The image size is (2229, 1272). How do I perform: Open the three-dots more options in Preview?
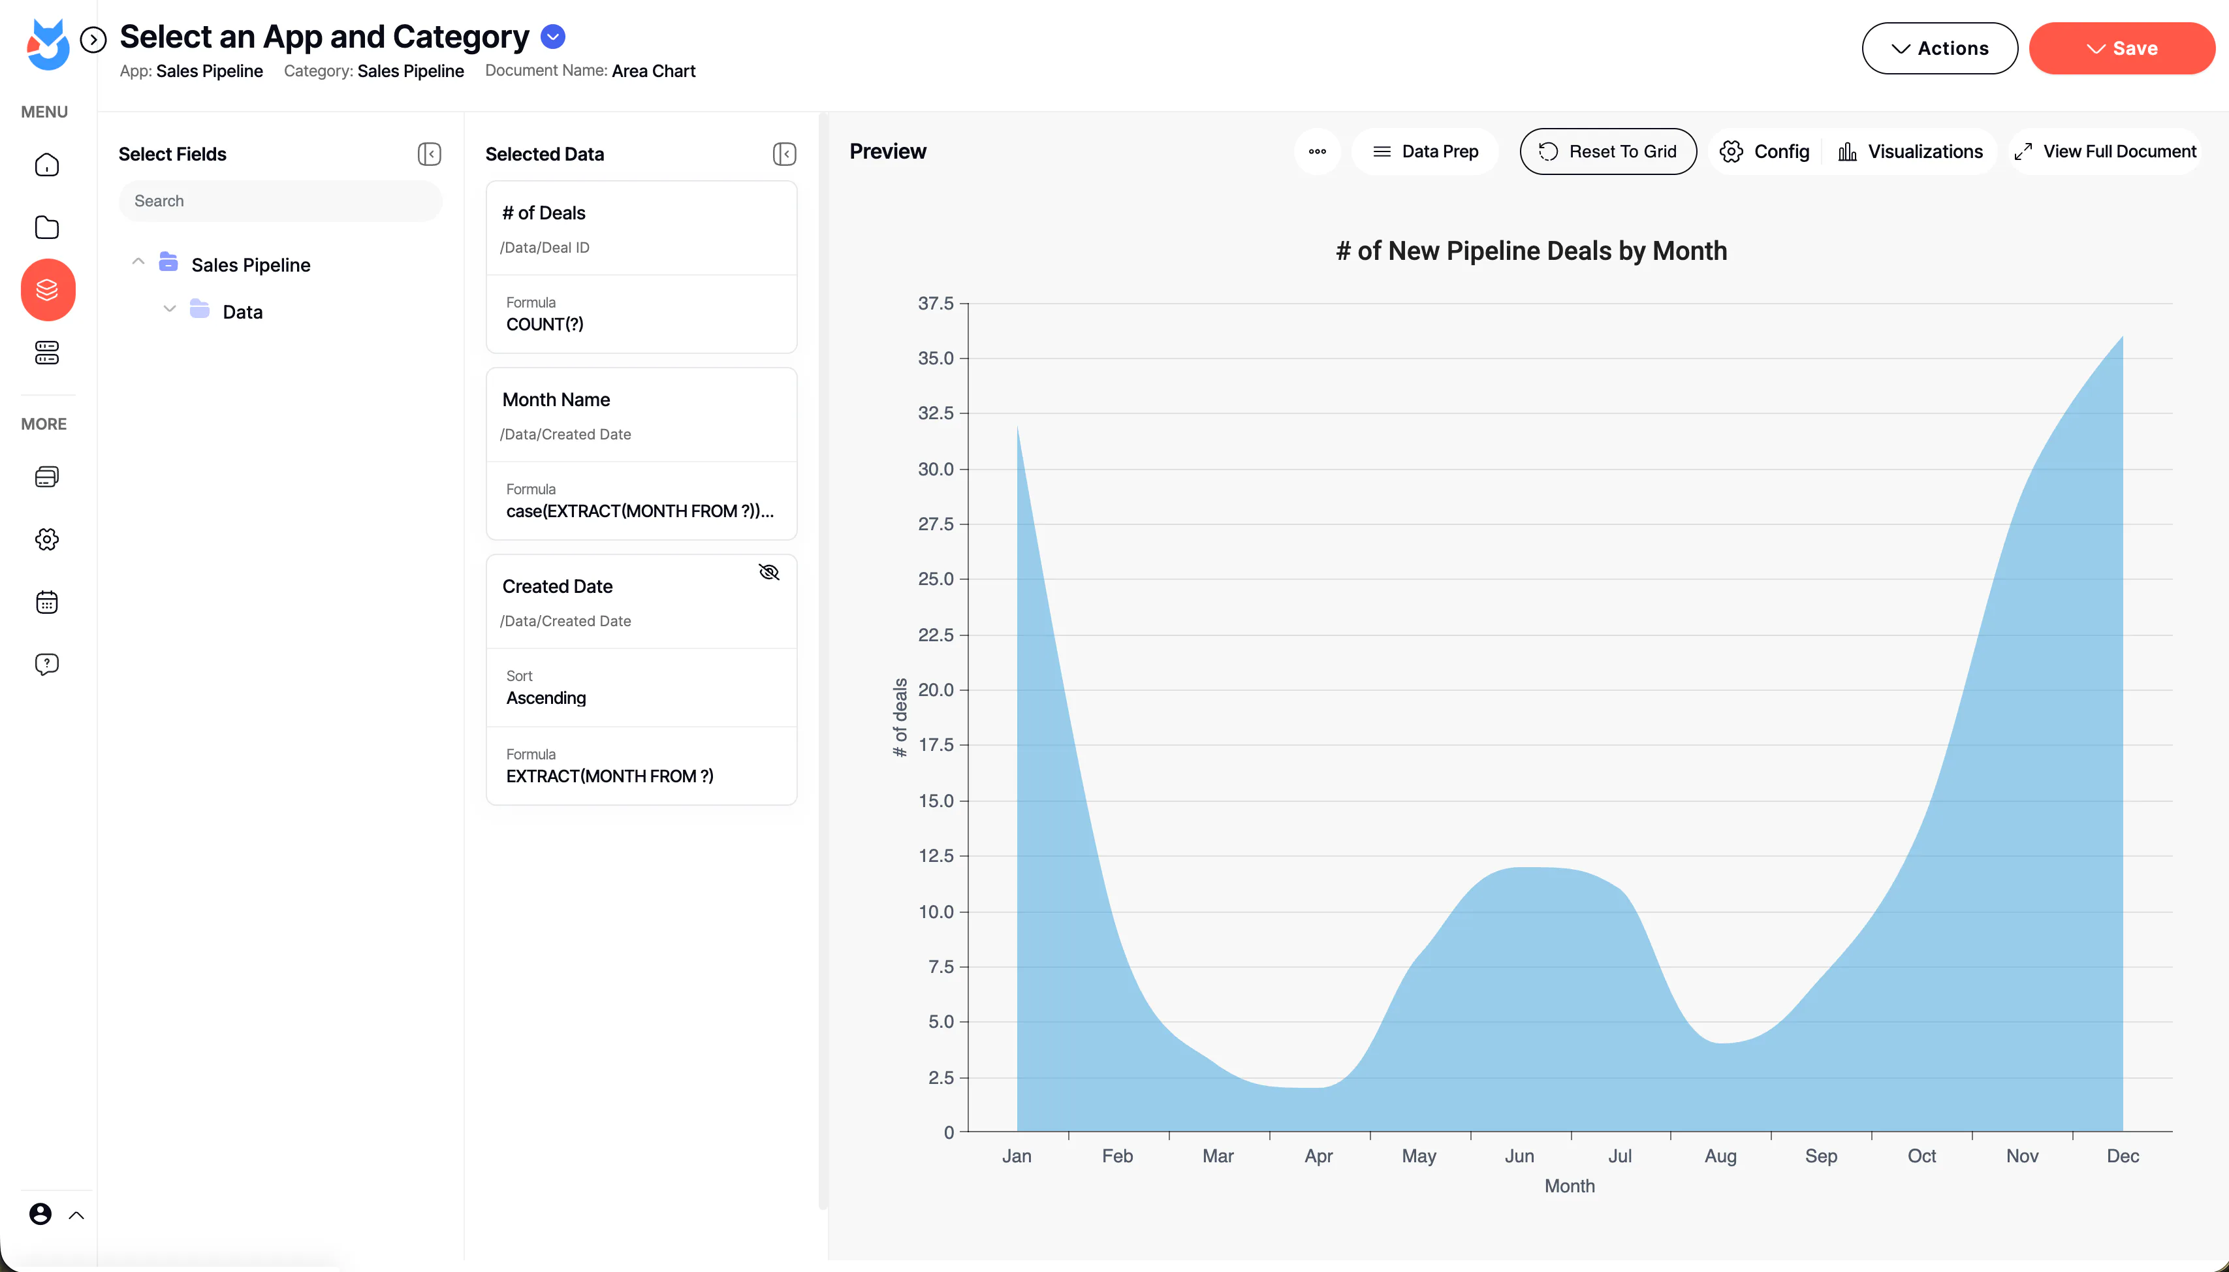(1317, 151)
